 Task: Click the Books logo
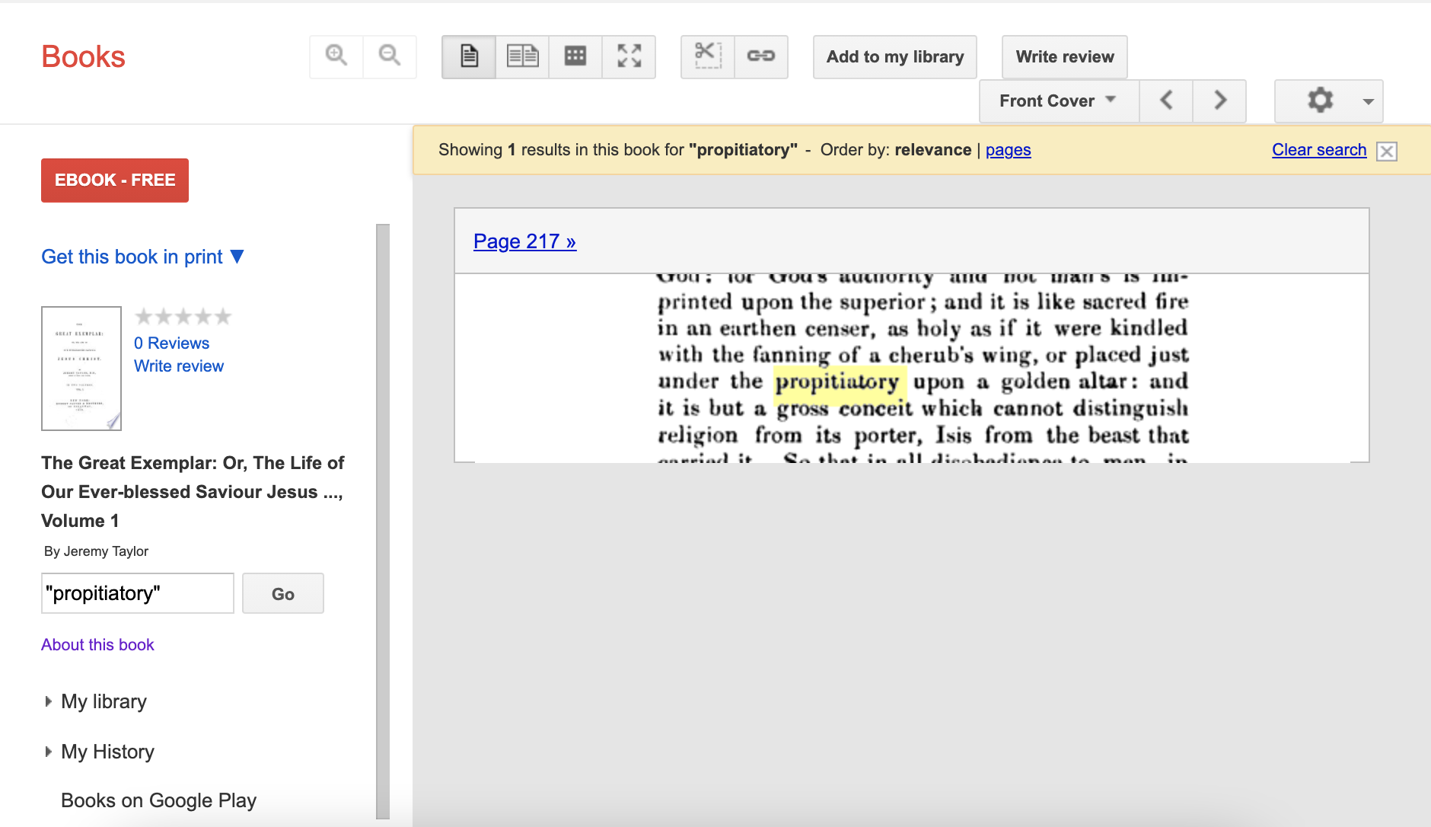click(83, 57)
